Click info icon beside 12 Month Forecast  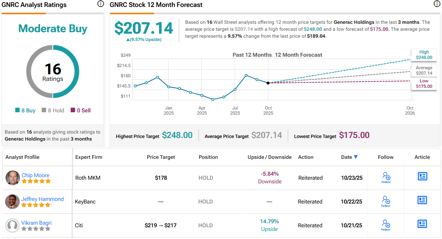tap(437, 4)
